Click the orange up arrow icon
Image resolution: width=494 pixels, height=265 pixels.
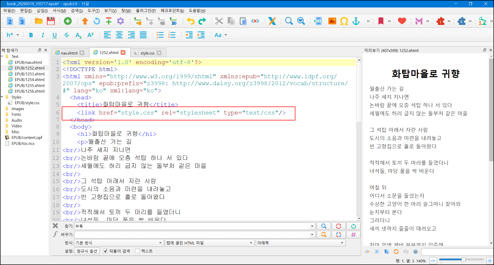pyautogui.click(x=85, y=21)
